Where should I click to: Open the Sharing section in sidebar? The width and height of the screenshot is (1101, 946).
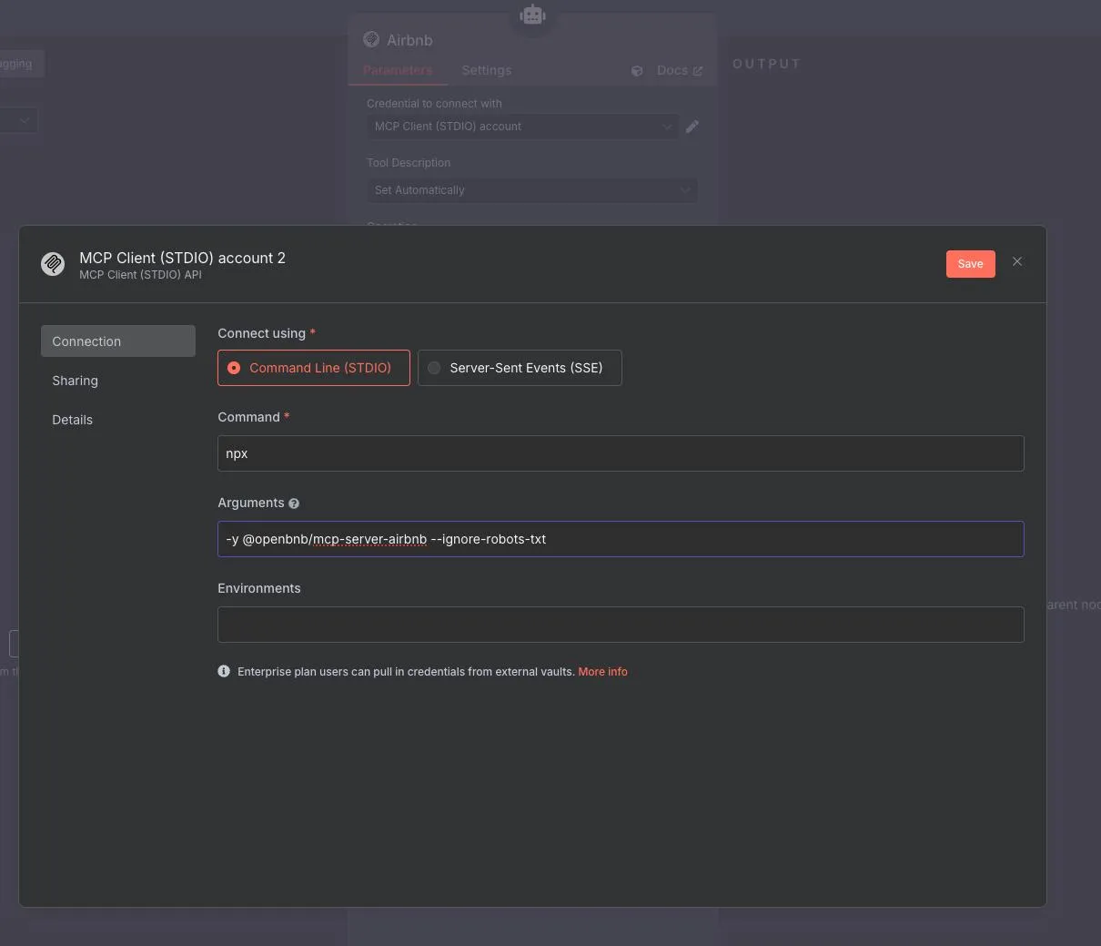(76, 381)
